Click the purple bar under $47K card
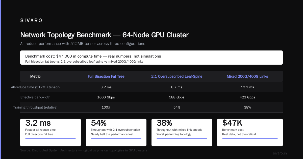Viewport: 303px width, 159px height. [x=250, y=139]
